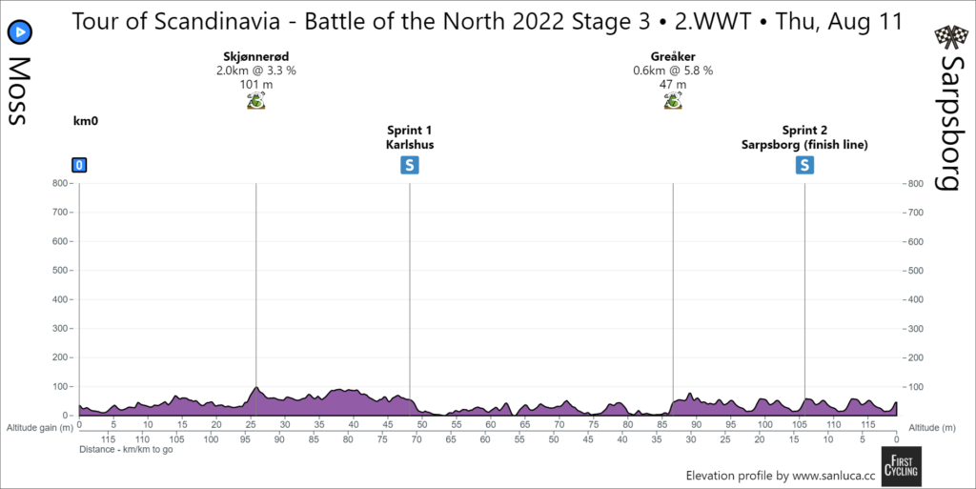Click the Skjønnerød climb name label
976x489 pixels.
pyautogui.click(x=255, y=57)
